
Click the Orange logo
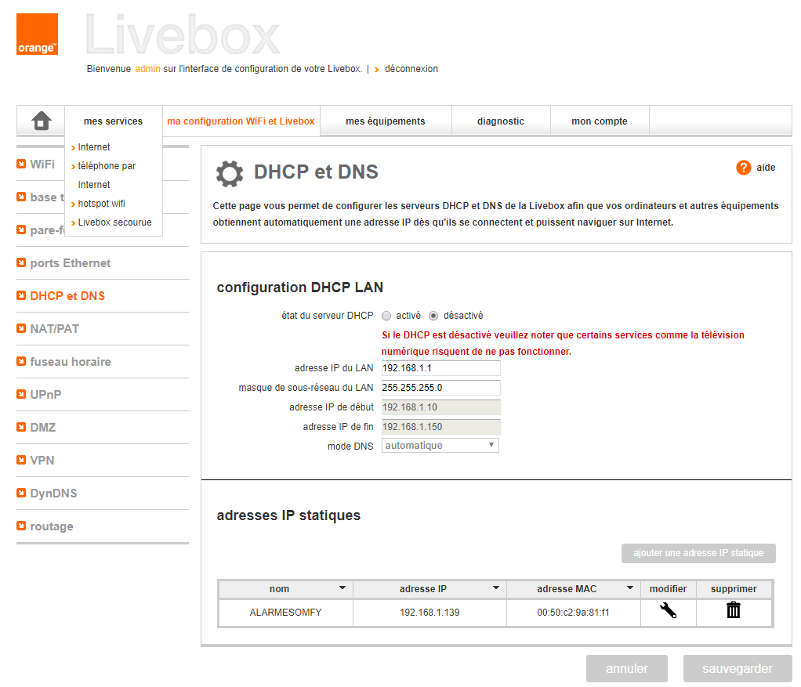click(37, 34)
